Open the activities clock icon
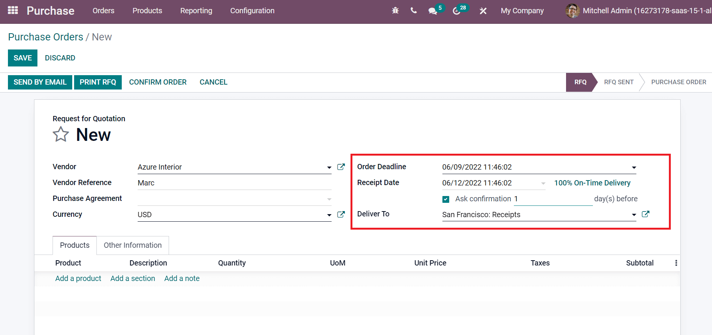Screen dimensions: 712x335 coord(456,11)
